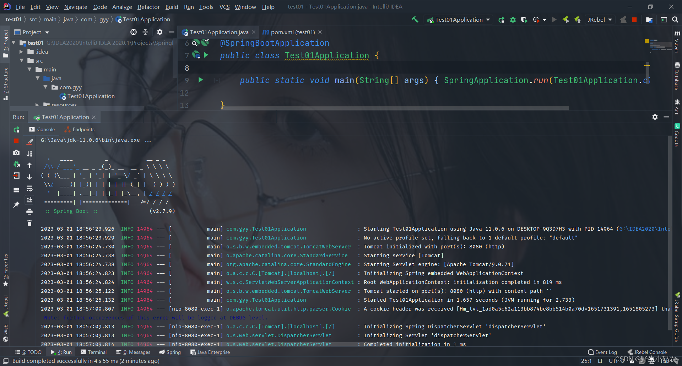Screen dimensions: 682x366
Task: Stop process with Run panel red square
Action: click(16, 141)
